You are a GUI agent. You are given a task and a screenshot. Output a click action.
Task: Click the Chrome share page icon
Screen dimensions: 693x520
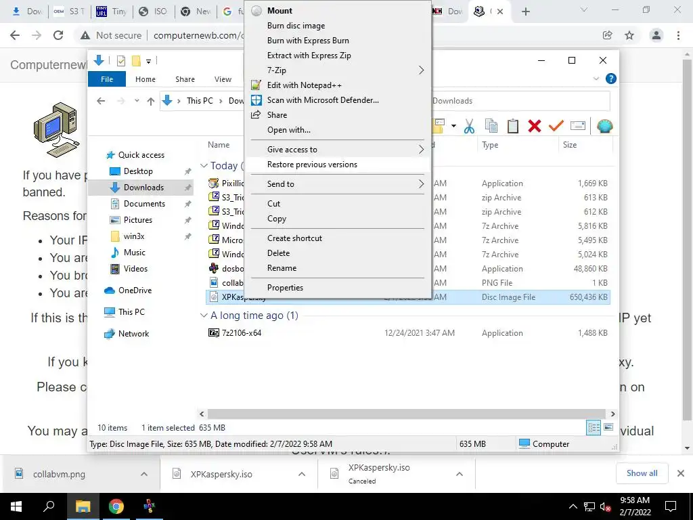pos(608,35)
